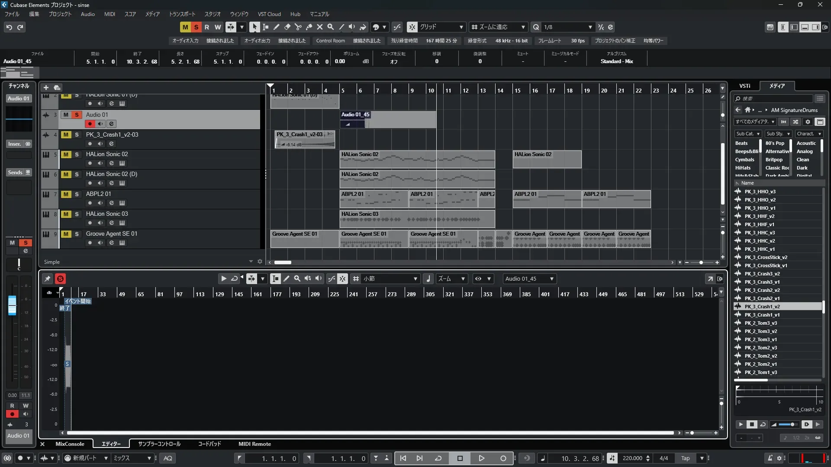The height and width of the screenshot is (467, 831).
Task: Select the Draw pencil tool
Action: click(276, 27)
